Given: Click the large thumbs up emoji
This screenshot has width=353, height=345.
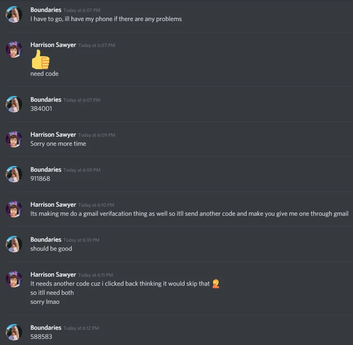Looking at the screenshot, I should (x=40, y=60).
